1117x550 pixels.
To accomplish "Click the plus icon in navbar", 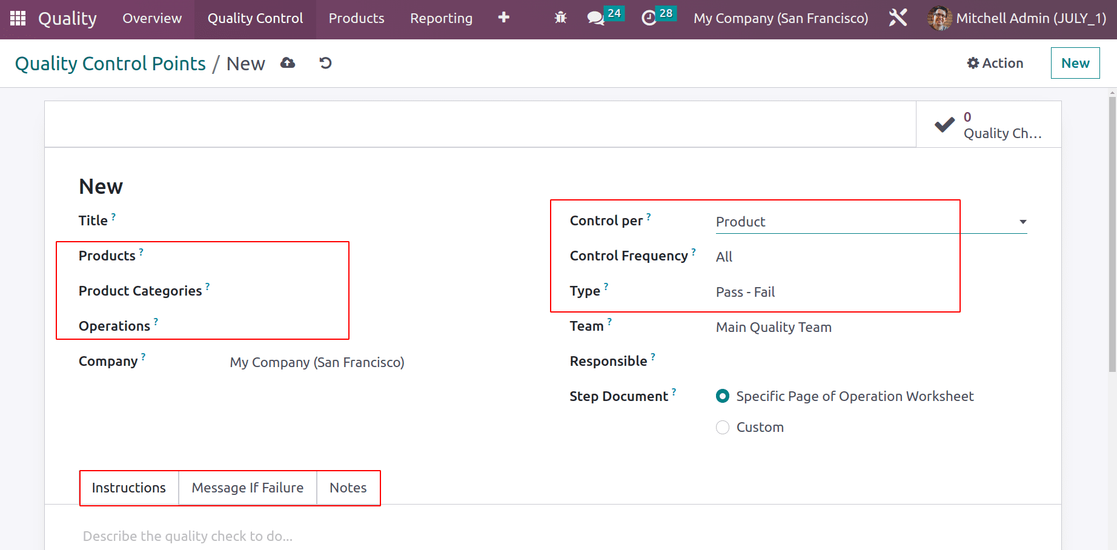I will (x=503, y=18).
